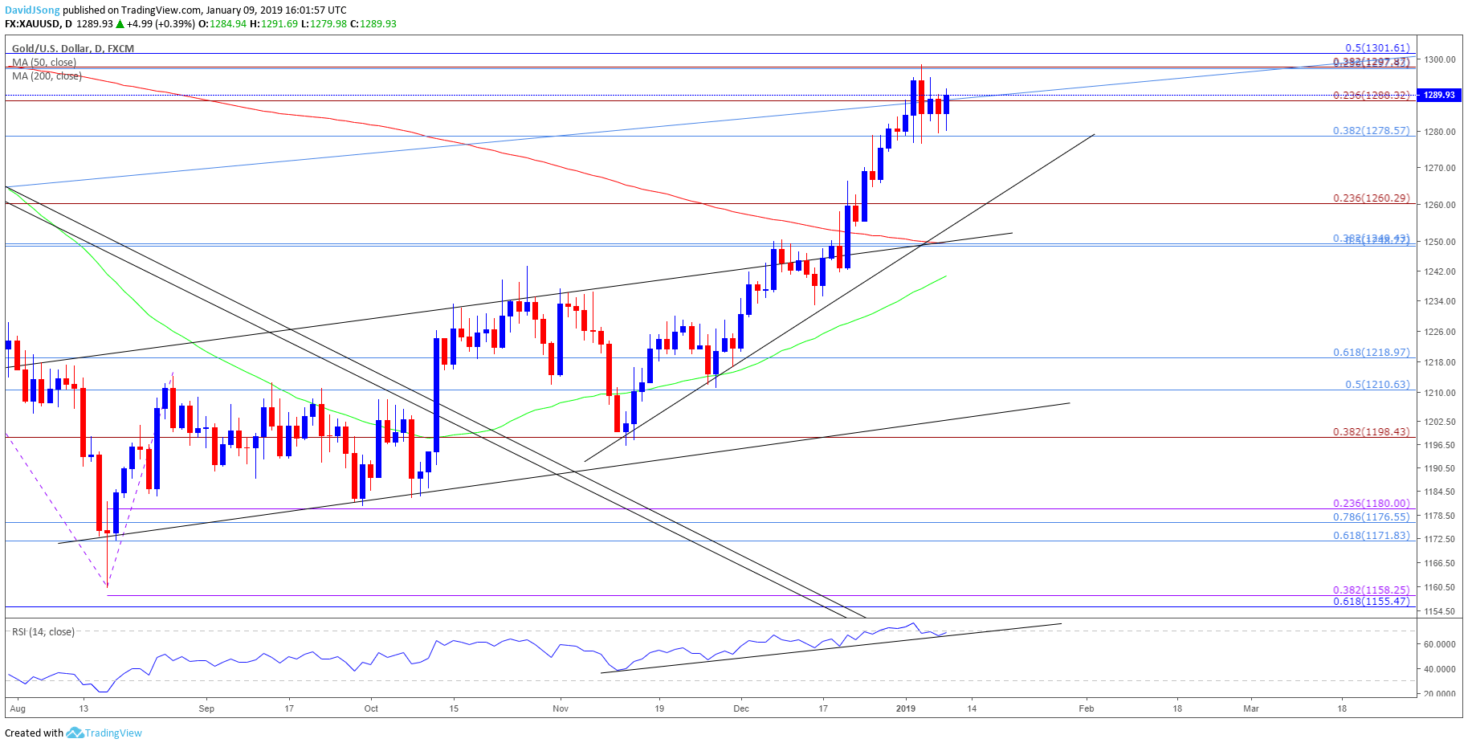Click the C:1289.93 close value
The width and height of the screenshot is (1468, 747).
pos(373,24)
